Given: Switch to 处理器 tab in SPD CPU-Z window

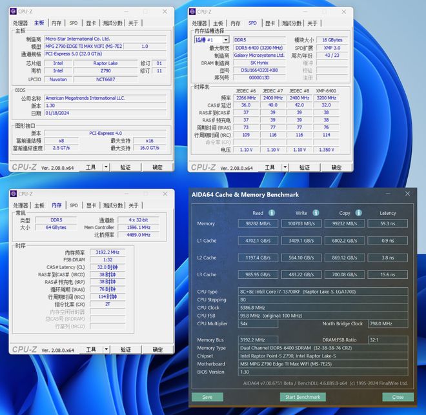Looking at the screenshot, I should (x=199, y=23).
